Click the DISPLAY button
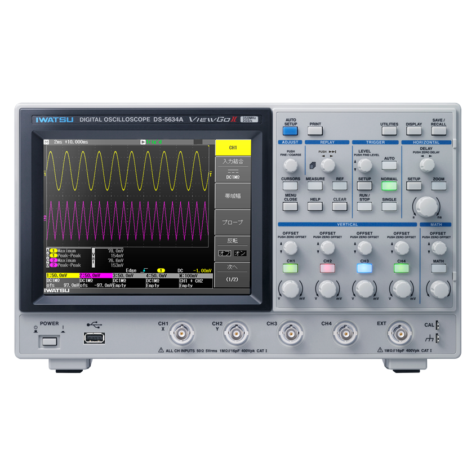Image resolution: width=476 pixels, height=476 pixels. tap(414, 131)
